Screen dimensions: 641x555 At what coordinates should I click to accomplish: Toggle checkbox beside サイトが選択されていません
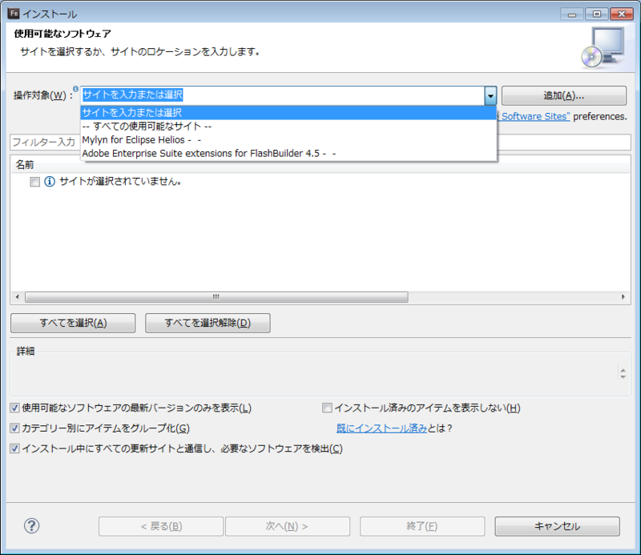[34, 182]
